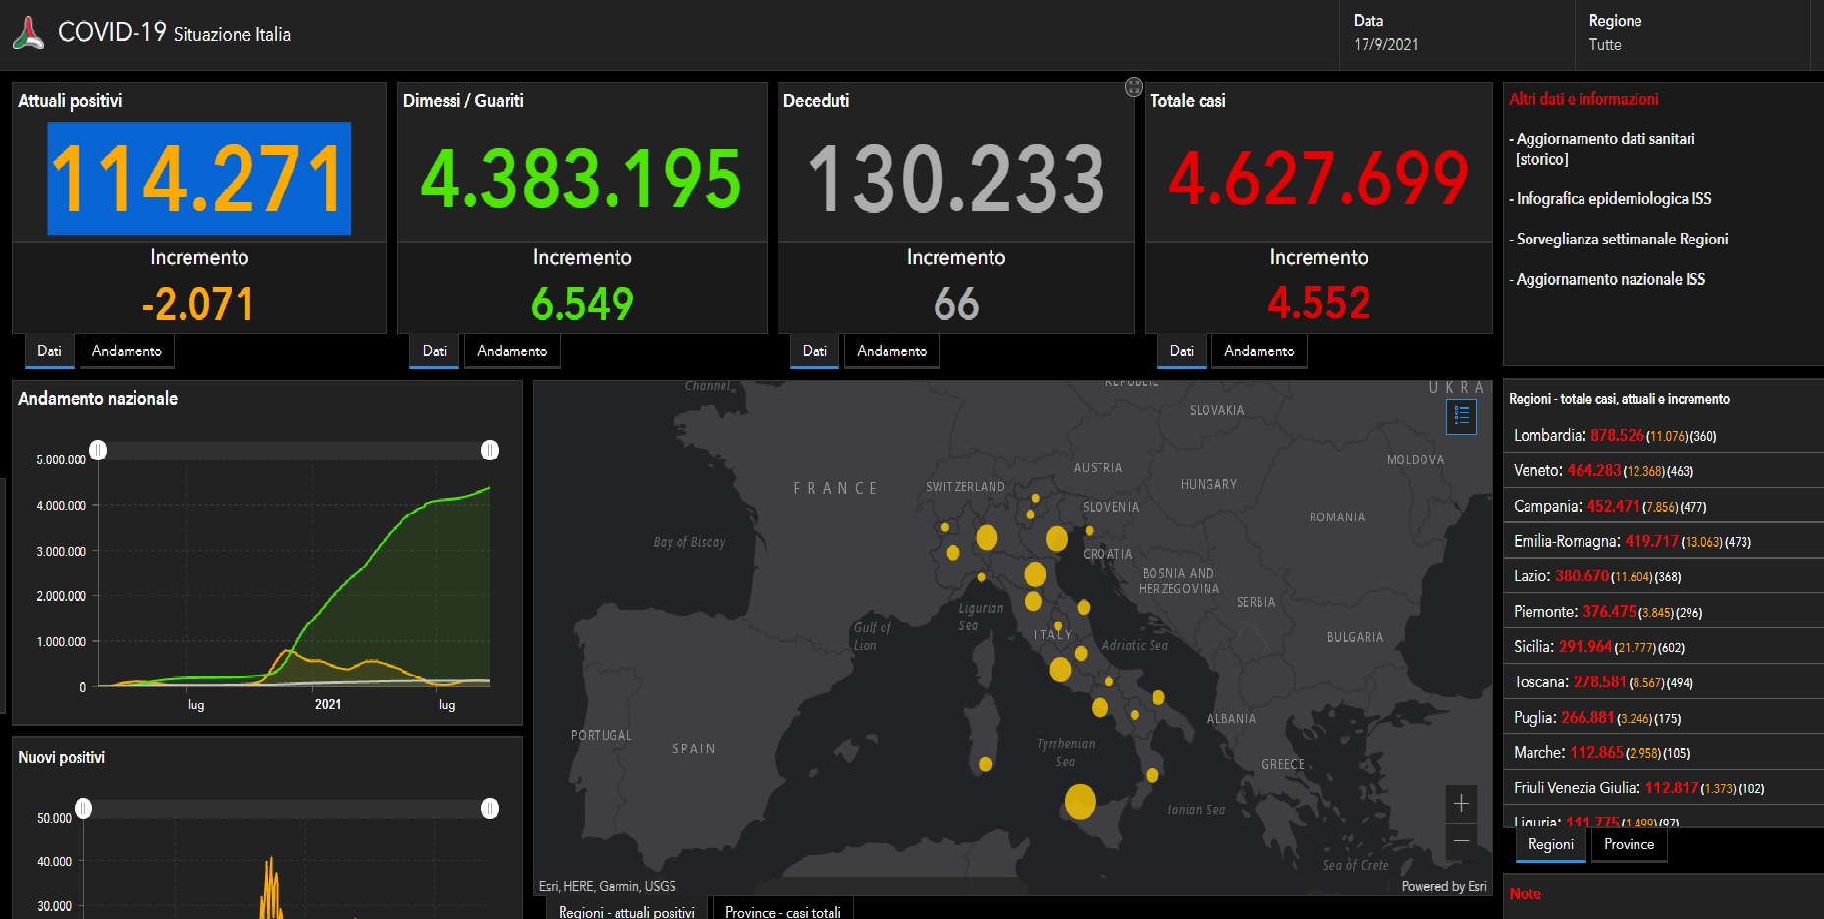Click the Lombardia bubble marker near Switzerland
This screenshot has height=919, width=1824.
point(987,537)
